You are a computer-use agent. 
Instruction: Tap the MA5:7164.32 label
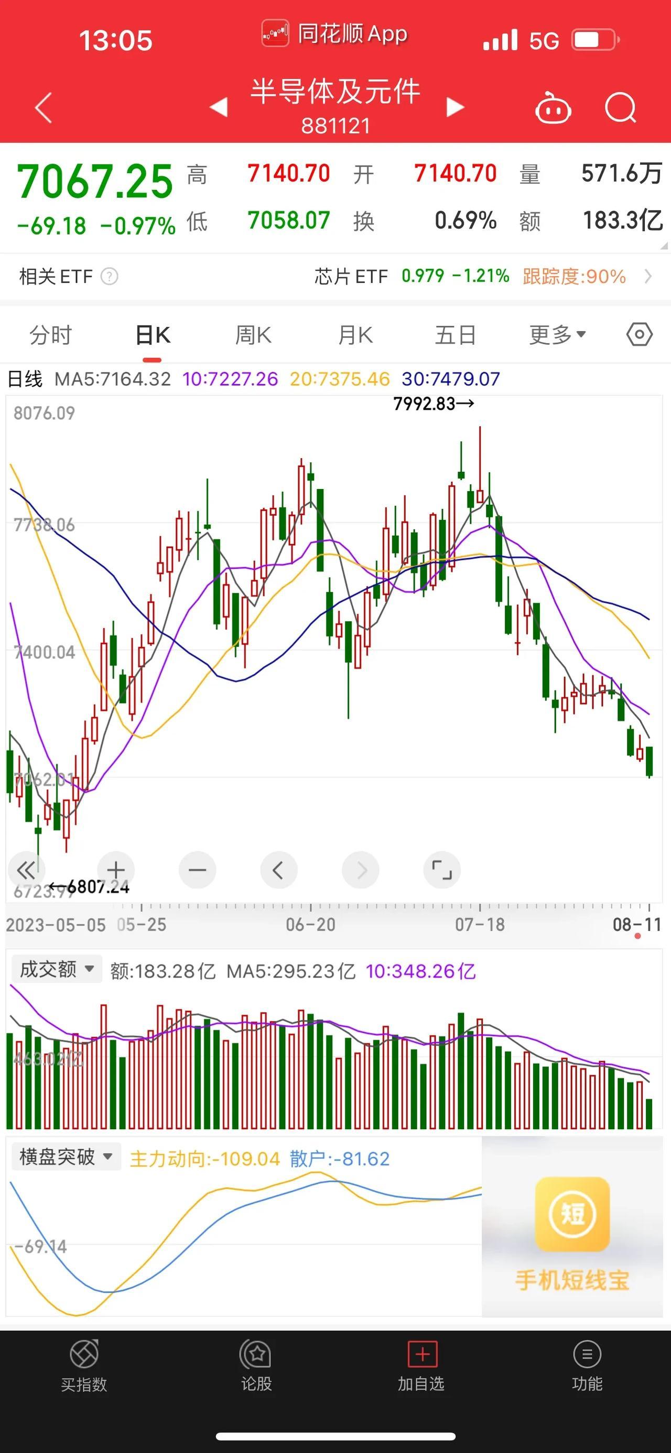(x=112, y=378)
